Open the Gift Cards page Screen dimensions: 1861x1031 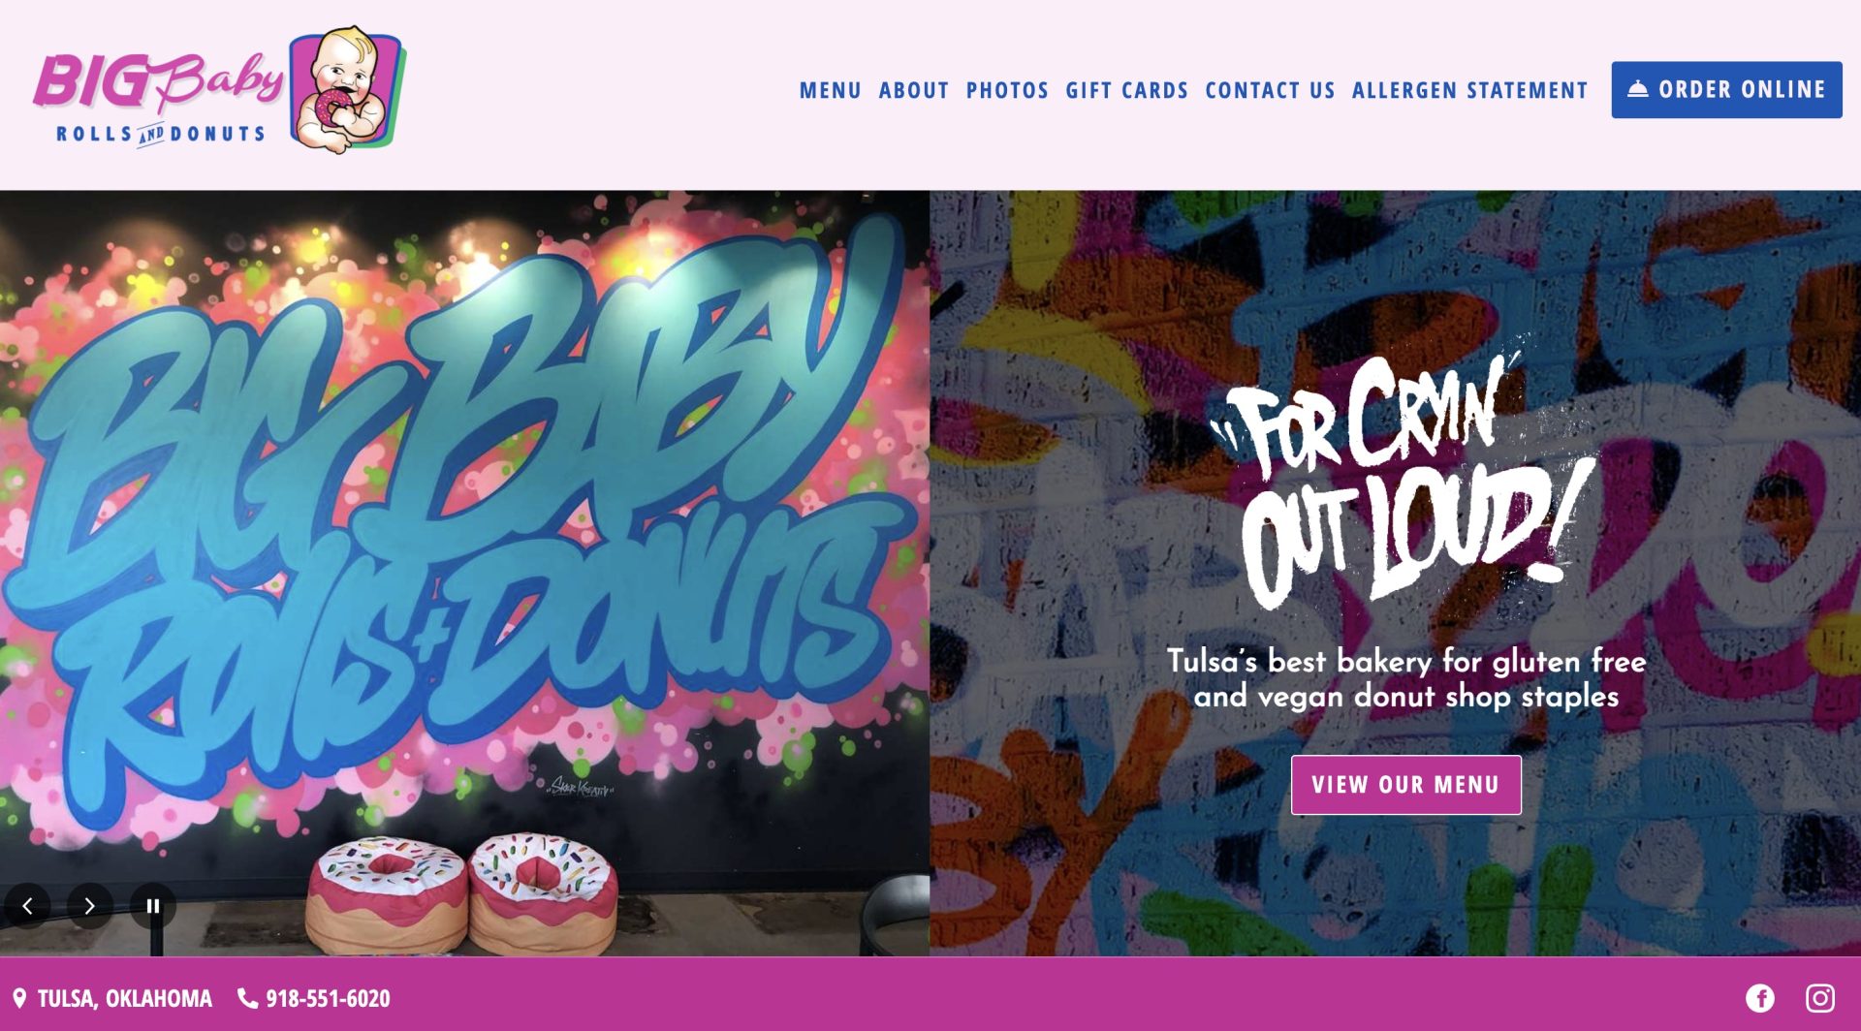1127,90
